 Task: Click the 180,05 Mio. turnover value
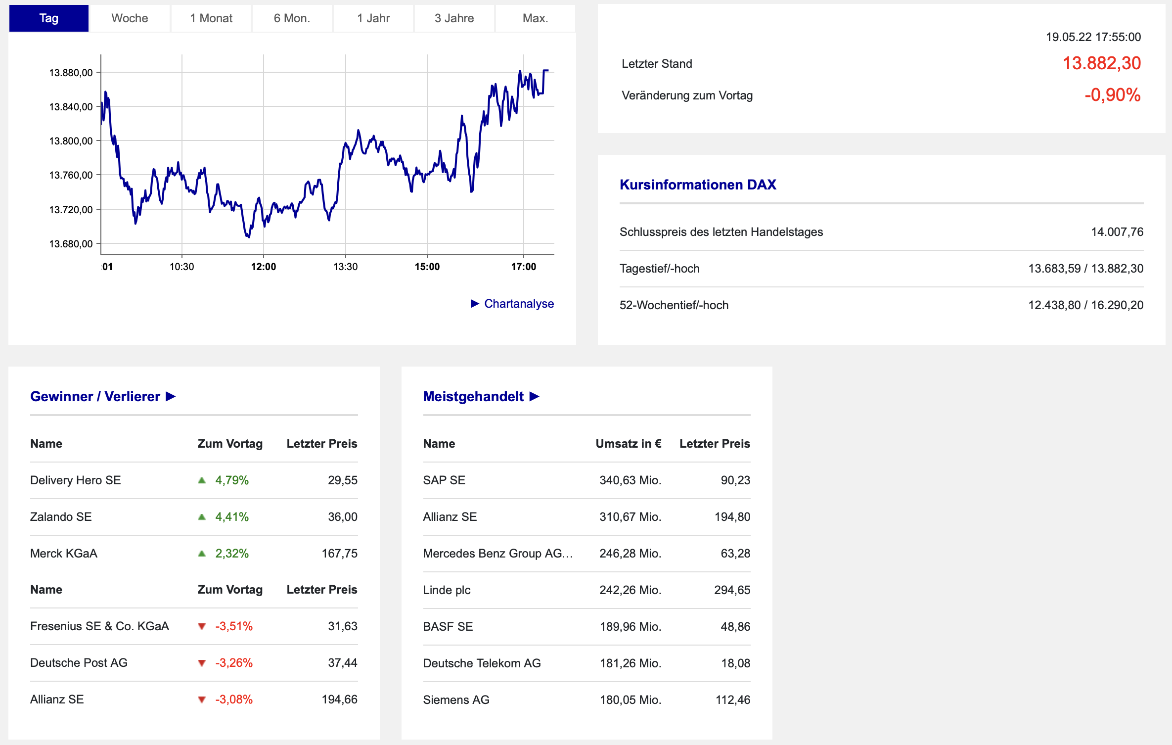coord(631,700)
